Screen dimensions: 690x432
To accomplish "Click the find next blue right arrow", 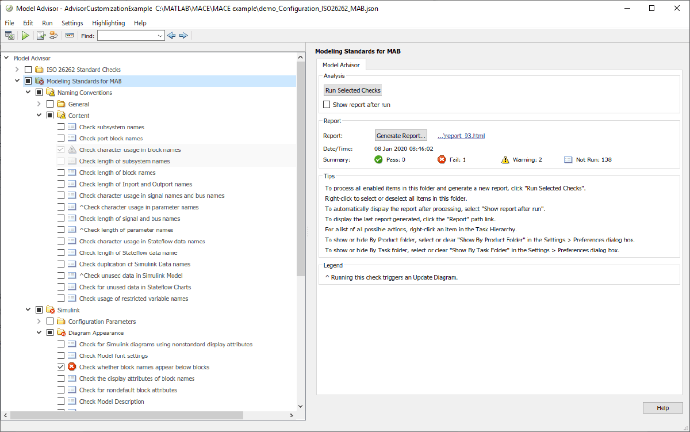I will point(183,36).
